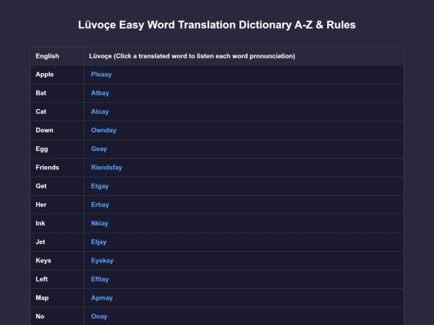
Task: Click the English column header
Action: point(47,56)
